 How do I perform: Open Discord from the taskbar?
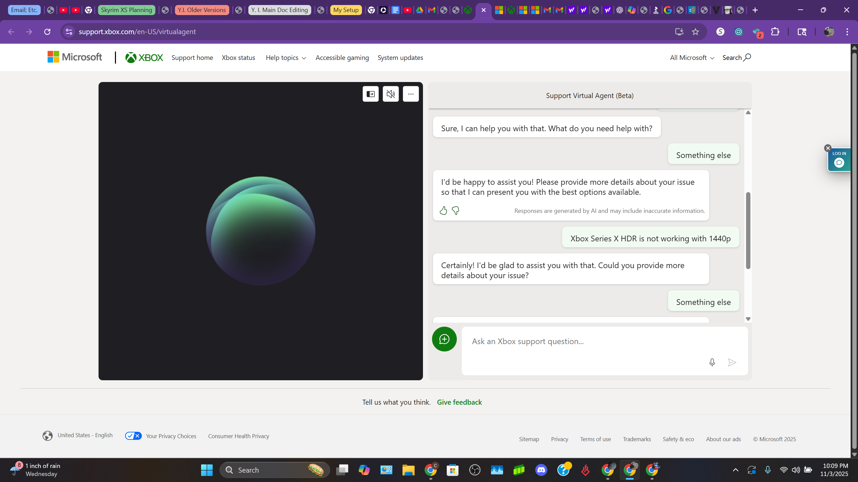(x=541, y=470)
